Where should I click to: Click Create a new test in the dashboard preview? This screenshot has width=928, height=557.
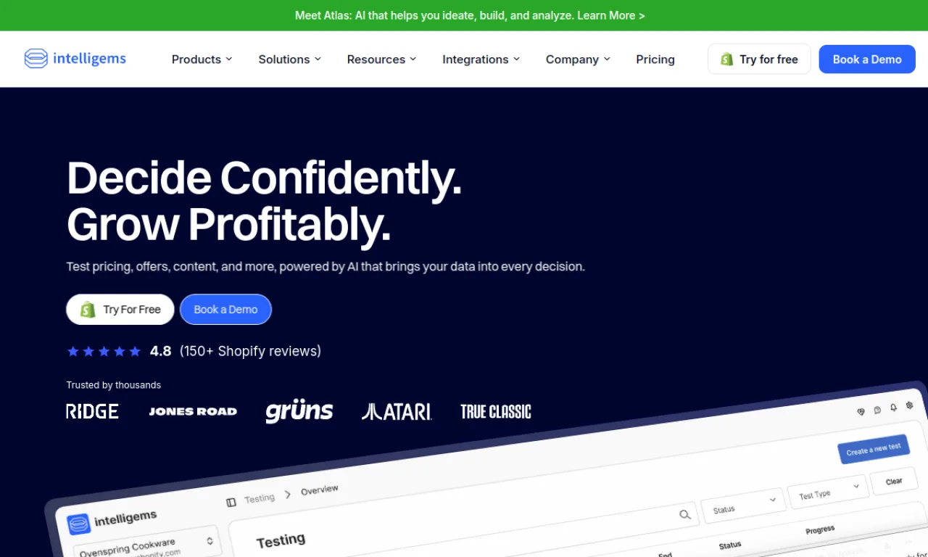(x=873, y=449)
